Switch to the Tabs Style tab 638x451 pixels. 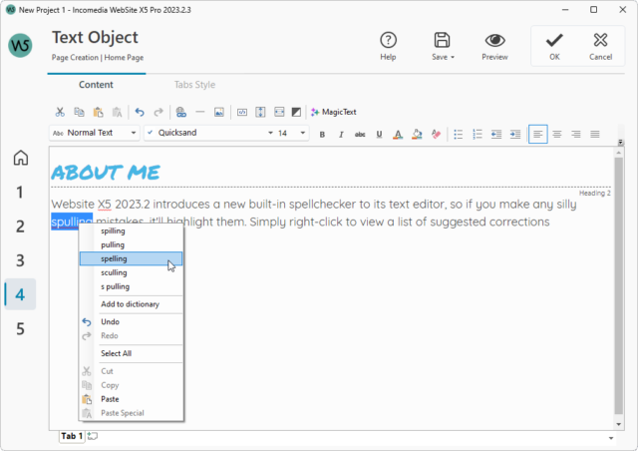click(x=195, y=85)
